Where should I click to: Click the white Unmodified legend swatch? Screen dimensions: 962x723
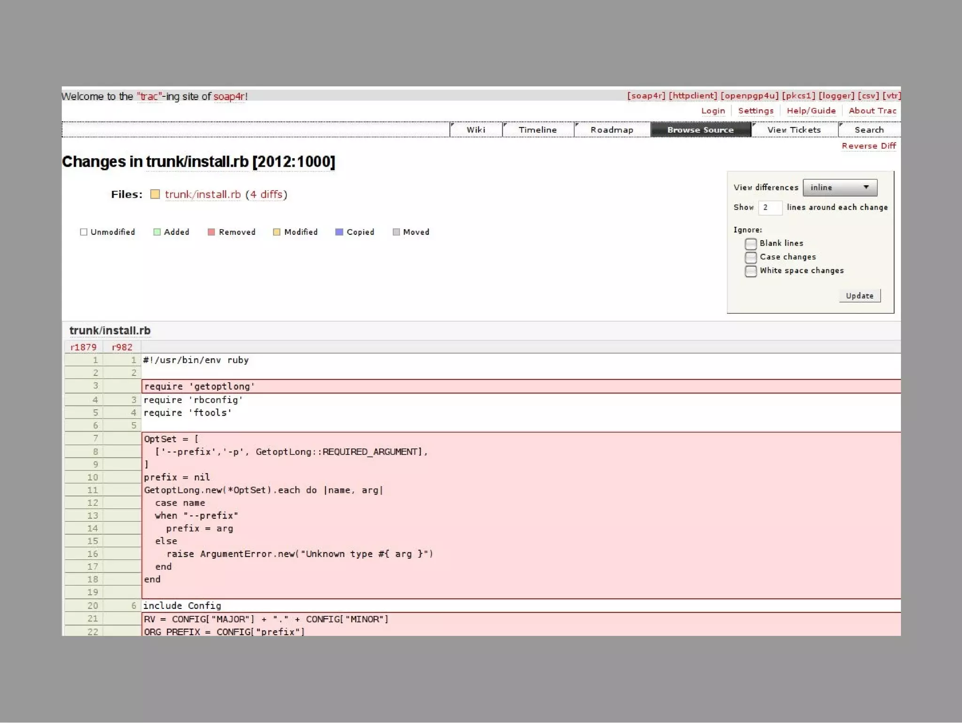[84, 232]
